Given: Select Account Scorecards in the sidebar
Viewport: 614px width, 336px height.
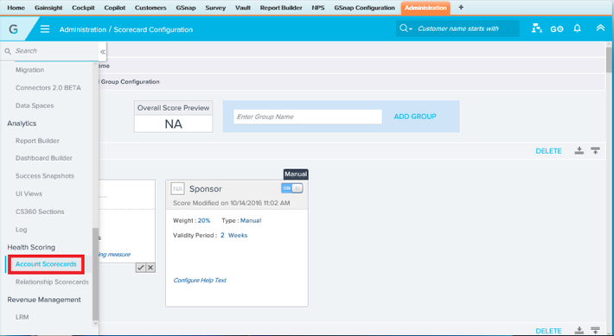Looking at the screenshot, I should click(x=46, y=264).
